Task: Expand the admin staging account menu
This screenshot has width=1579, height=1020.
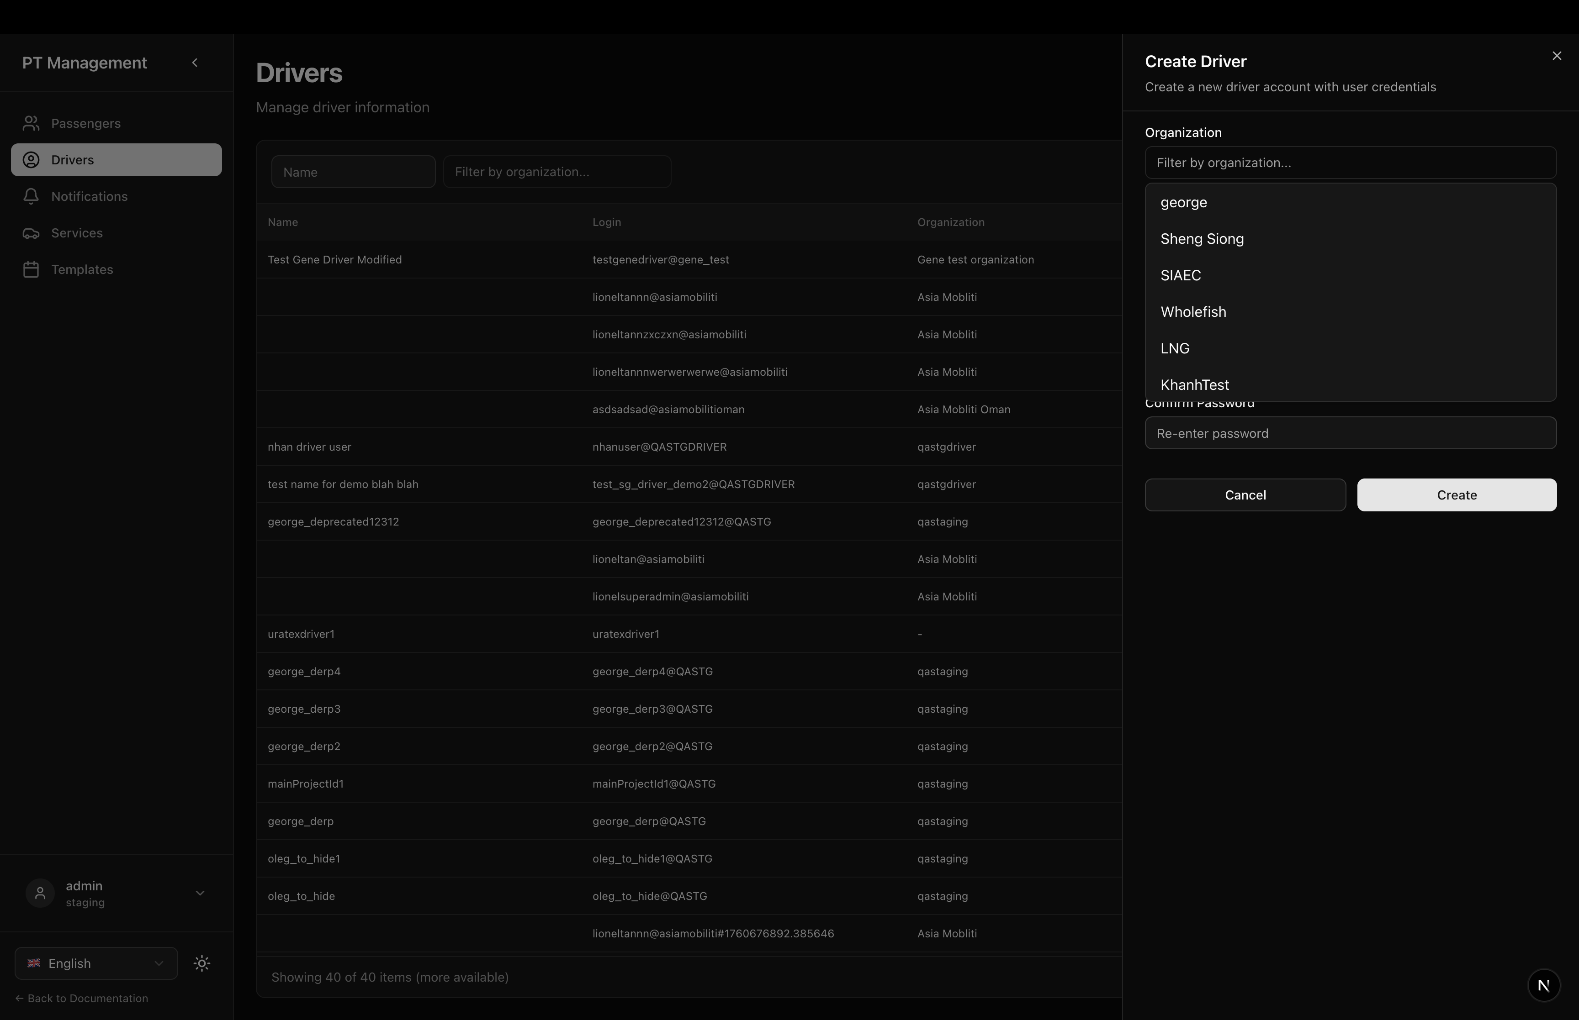Action: tap(200, 894)
